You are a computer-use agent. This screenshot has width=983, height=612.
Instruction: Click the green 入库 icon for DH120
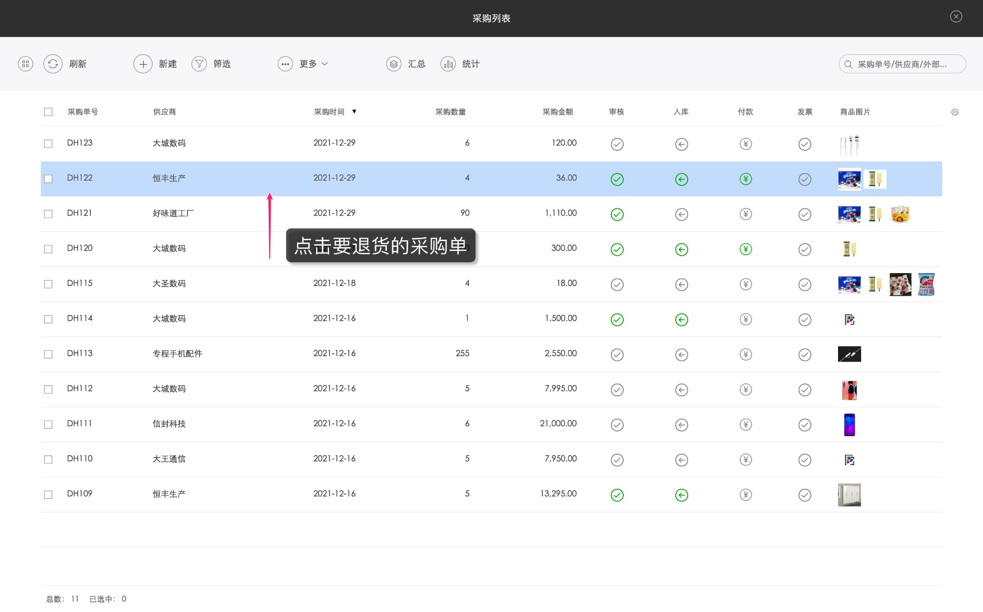[682, 250]
